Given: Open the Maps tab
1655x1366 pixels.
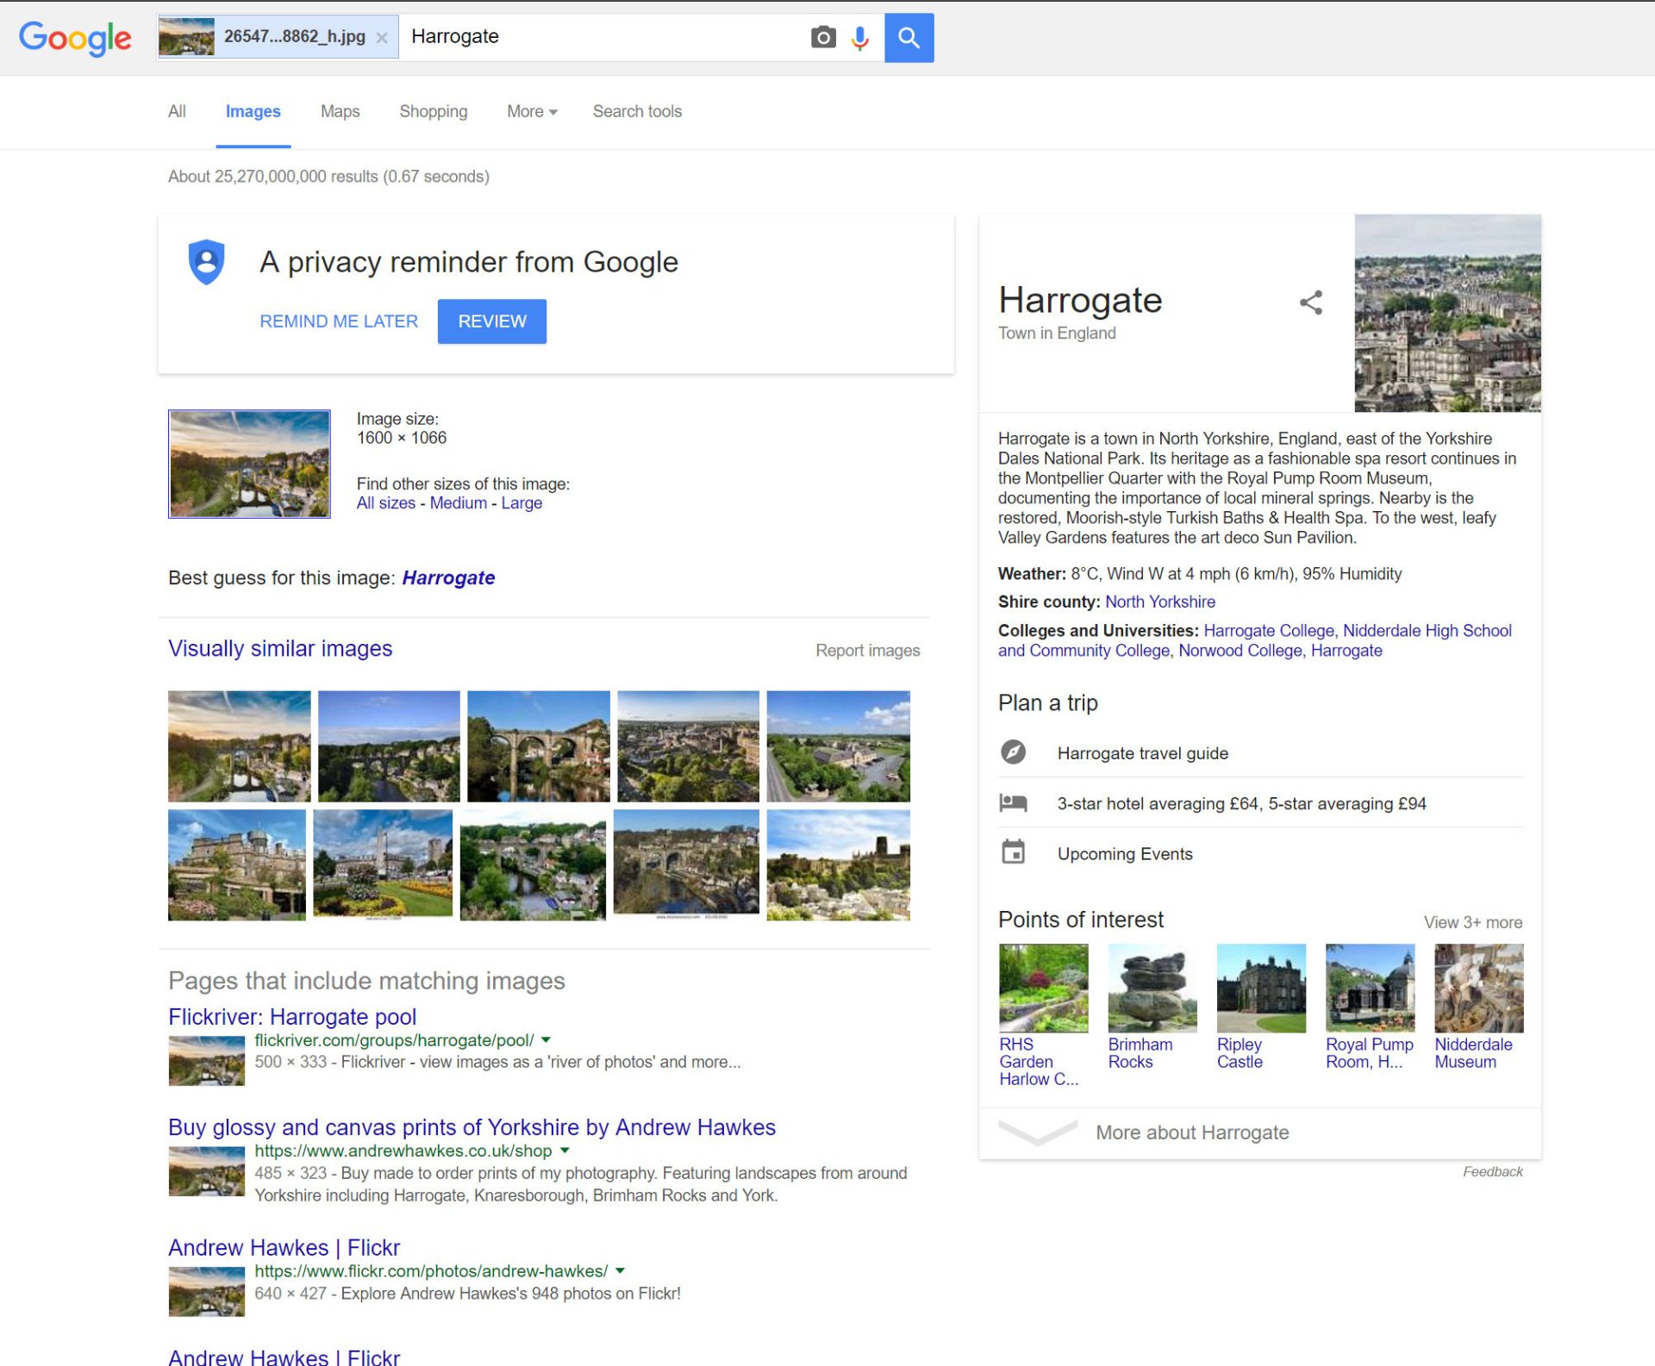Looking at the screenshot, I should click(x=340, y=111).
